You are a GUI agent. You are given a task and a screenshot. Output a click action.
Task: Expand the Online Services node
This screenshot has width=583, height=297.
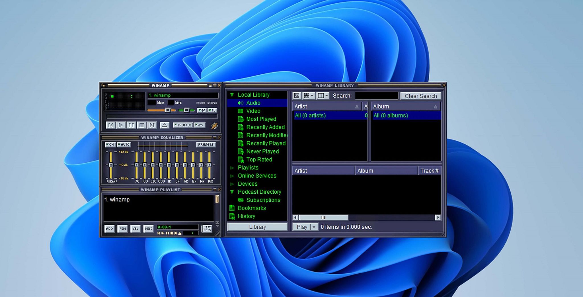point(232,176)
